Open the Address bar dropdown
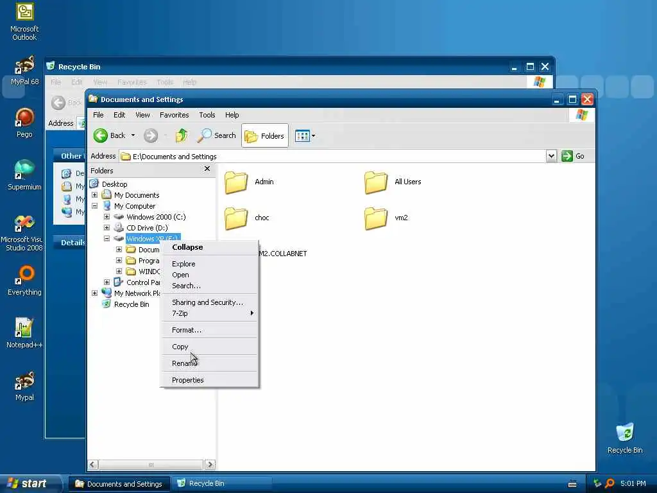Image resolution: width=657 pixels, height=493 pixels. tap(551, 156)
